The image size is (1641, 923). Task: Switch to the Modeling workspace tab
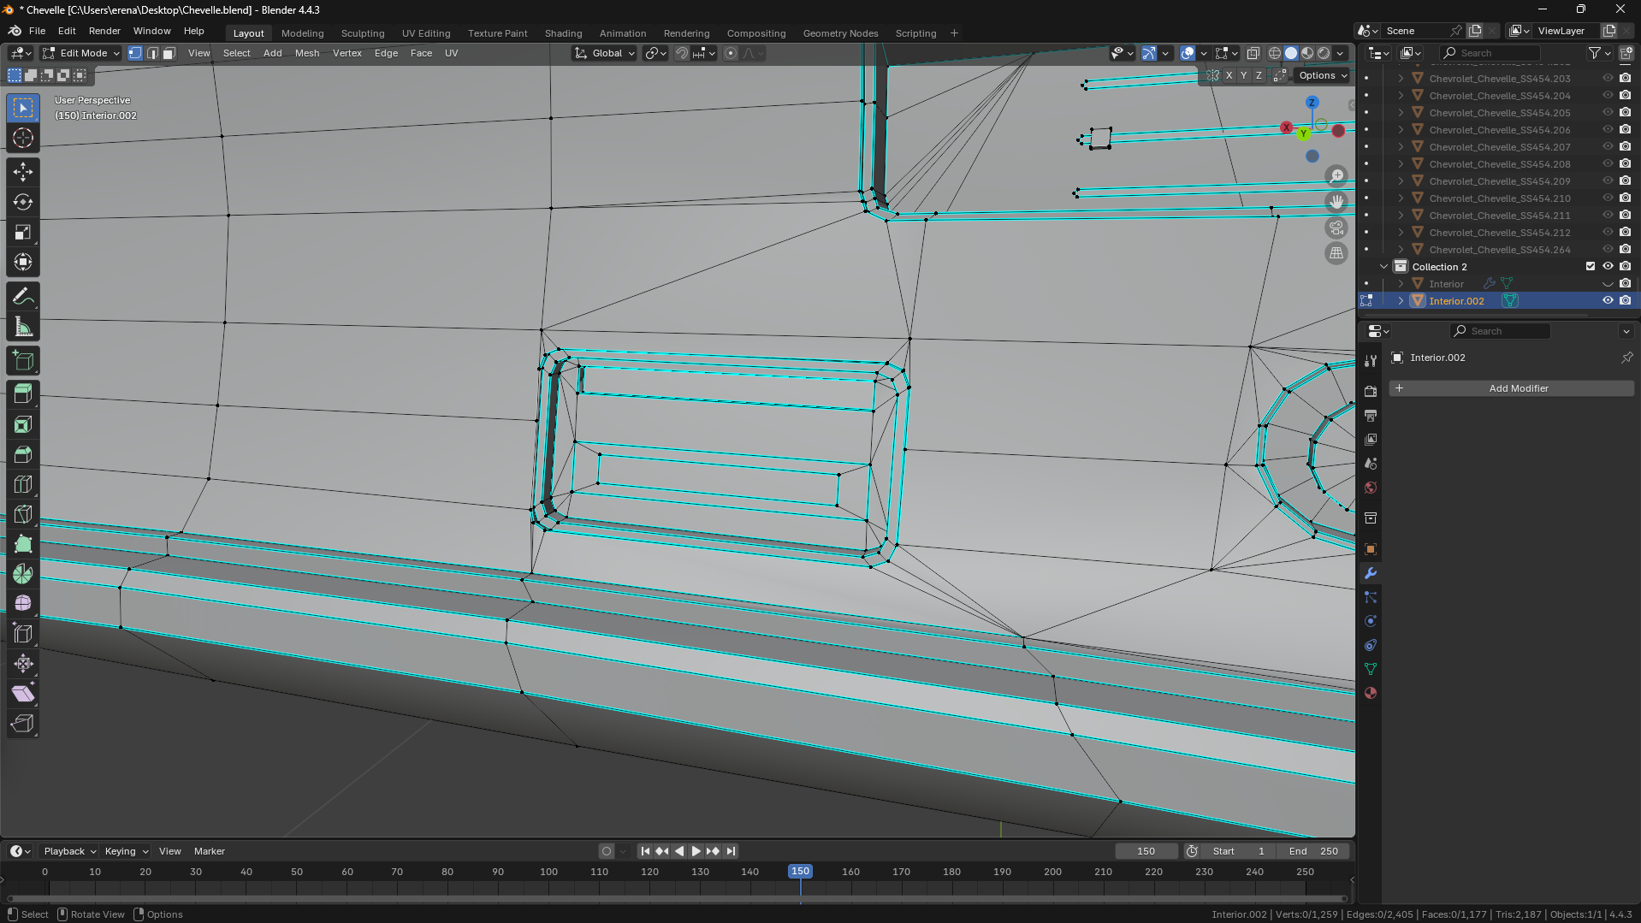[x=303, y=33]
